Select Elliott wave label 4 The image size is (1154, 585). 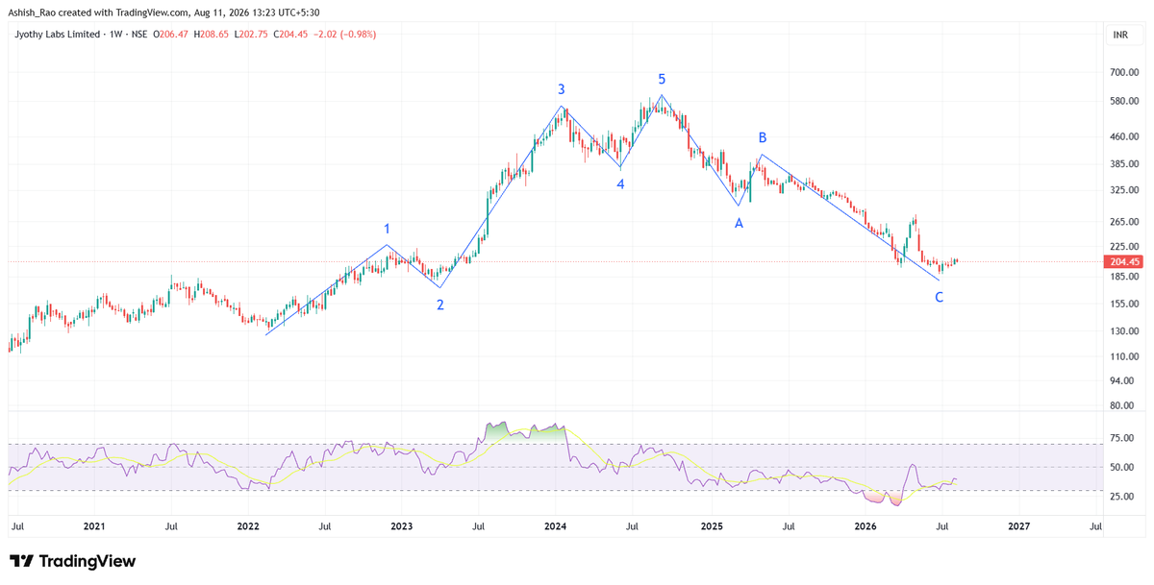click(621, 183)
